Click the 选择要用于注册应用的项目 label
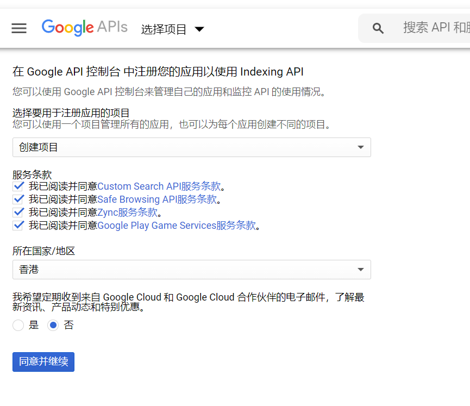Image resolution: width=470 pixels, height=406 pixels. [x=71, y=113]
